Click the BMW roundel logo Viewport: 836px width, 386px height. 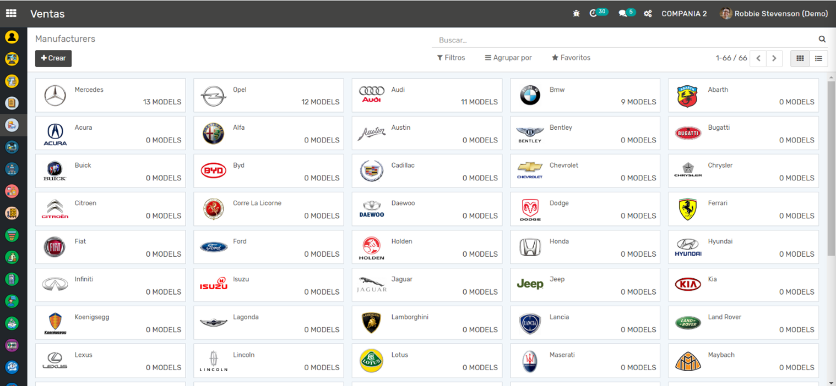tap(530, 96)
